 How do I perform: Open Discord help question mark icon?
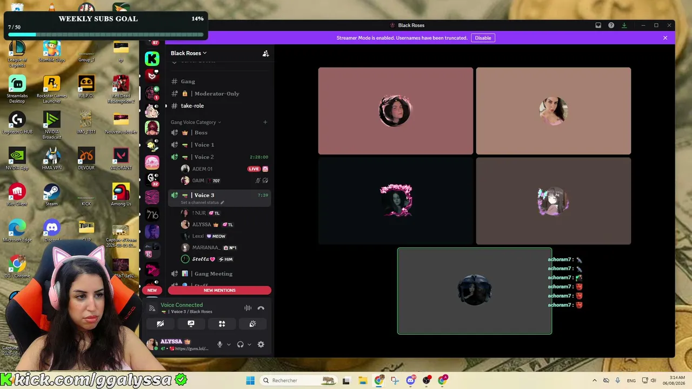pos(611,25)
